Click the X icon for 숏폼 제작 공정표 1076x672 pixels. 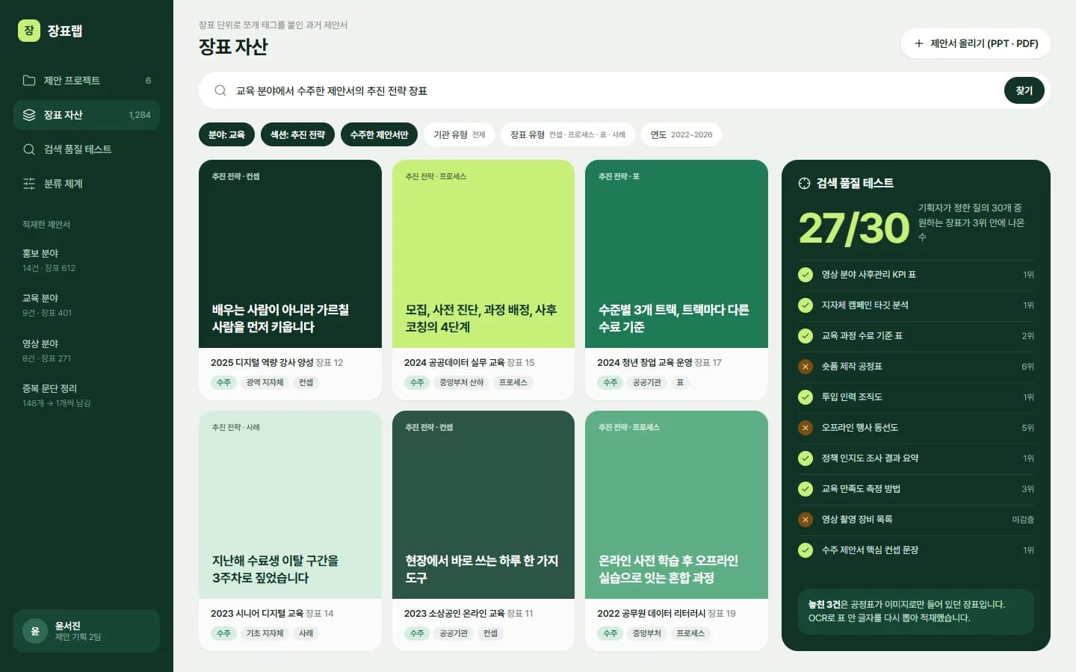pos(806,367)
